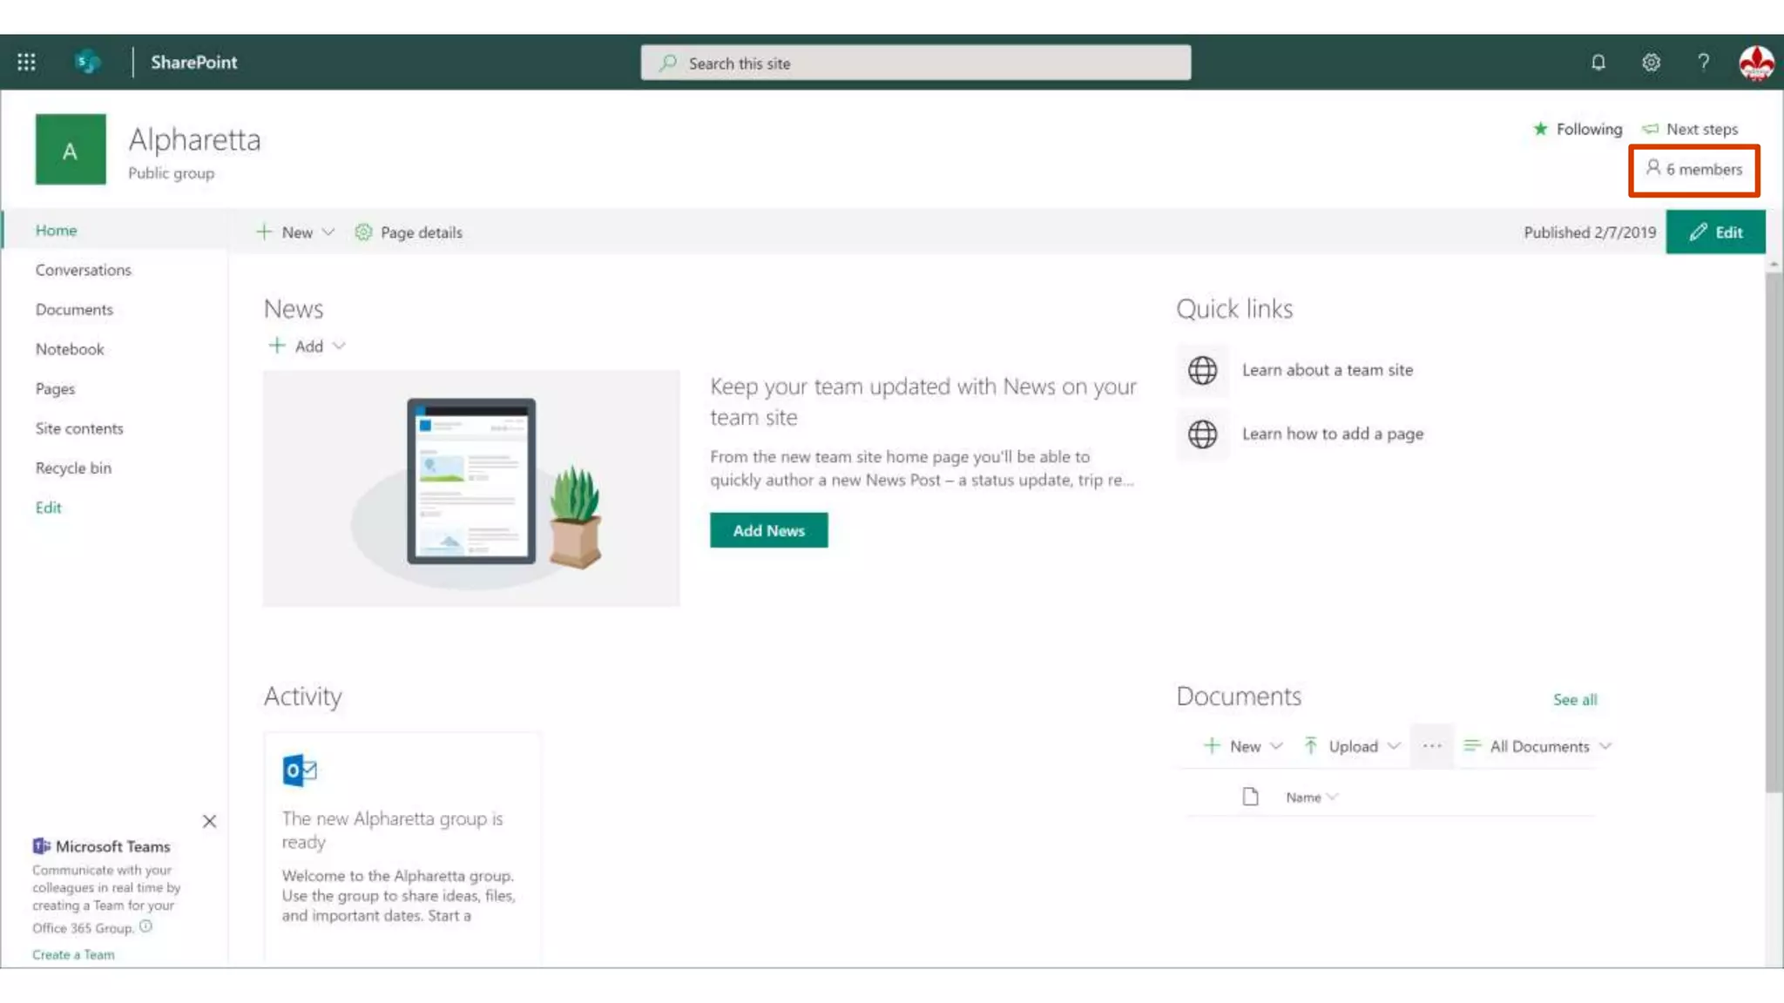
Task: Click the Add News button
Action: tap(768, 530)
